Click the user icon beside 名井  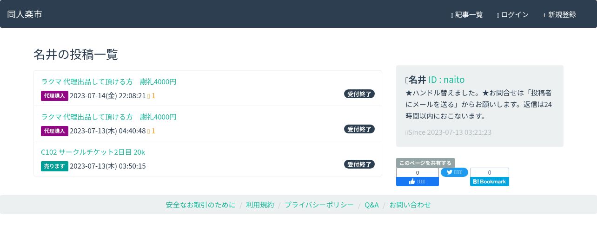(407, 80)
